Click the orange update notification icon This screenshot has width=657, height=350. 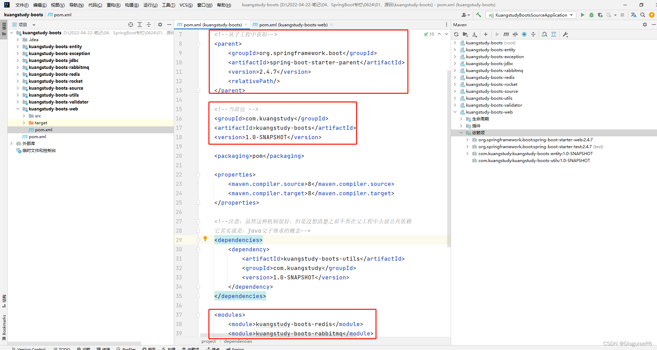[652, 15]
